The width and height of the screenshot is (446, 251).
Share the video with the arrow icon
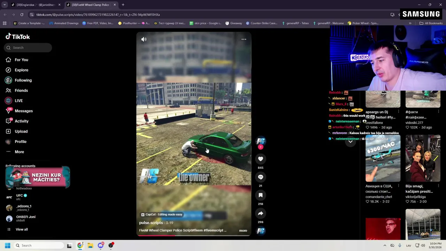tap(261, 213)
